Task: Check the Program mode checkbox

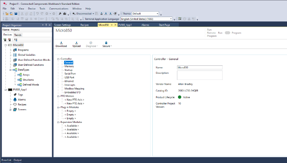Action: point(206,36)
